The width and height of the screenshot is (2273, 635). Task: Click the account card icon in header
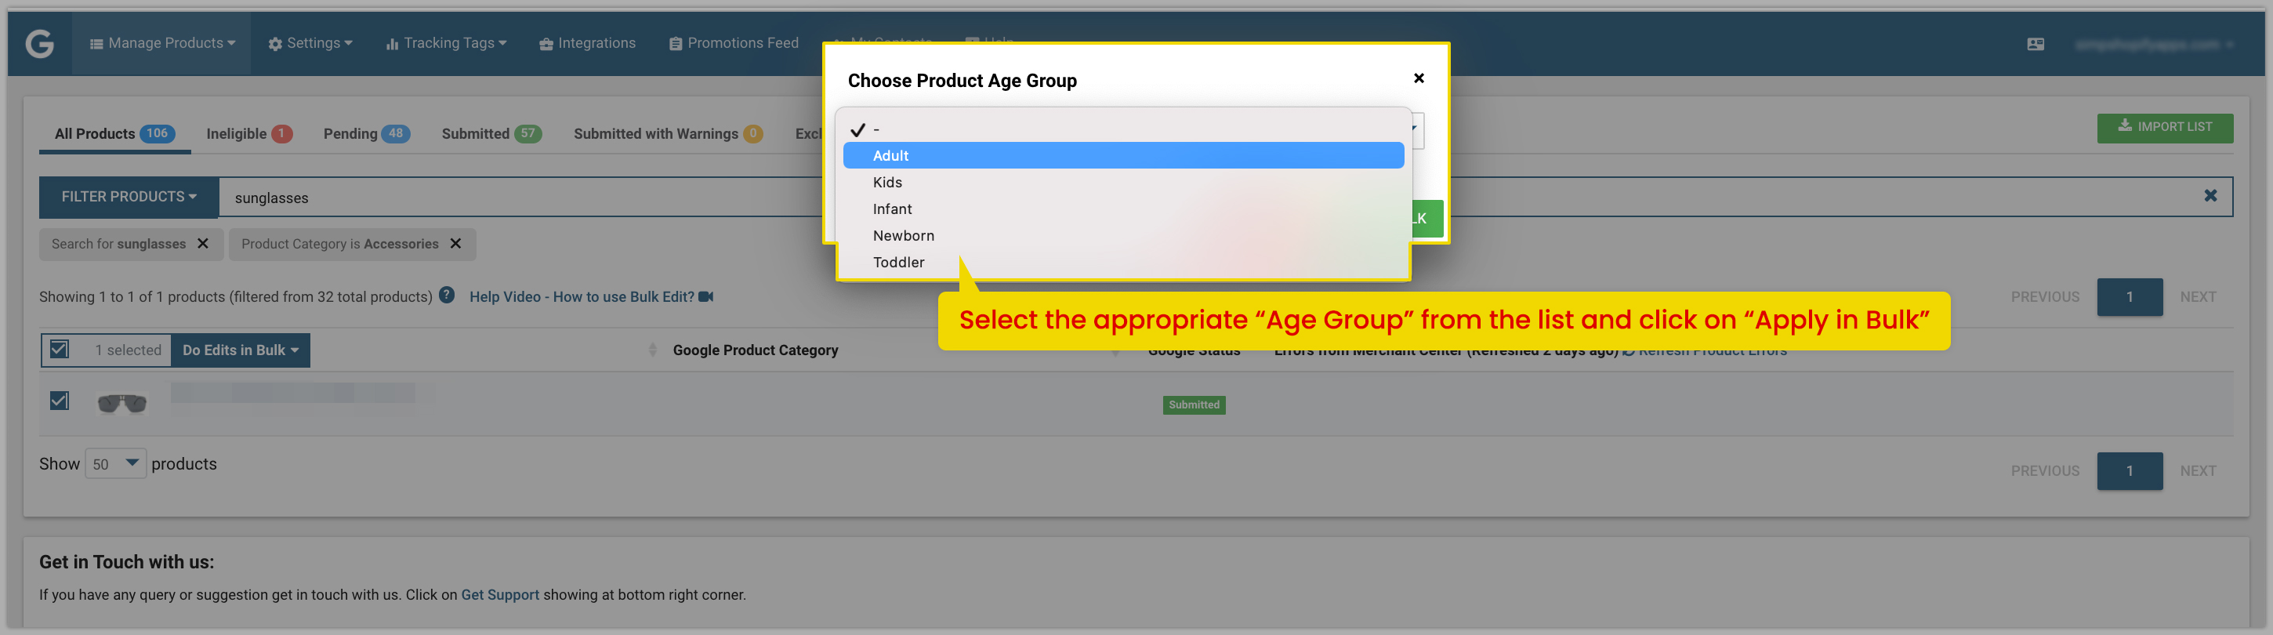point(2035,44)
